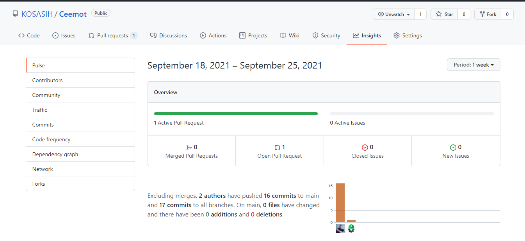
Task: Click the watchers count 1
Action: [x=420, y=14]
